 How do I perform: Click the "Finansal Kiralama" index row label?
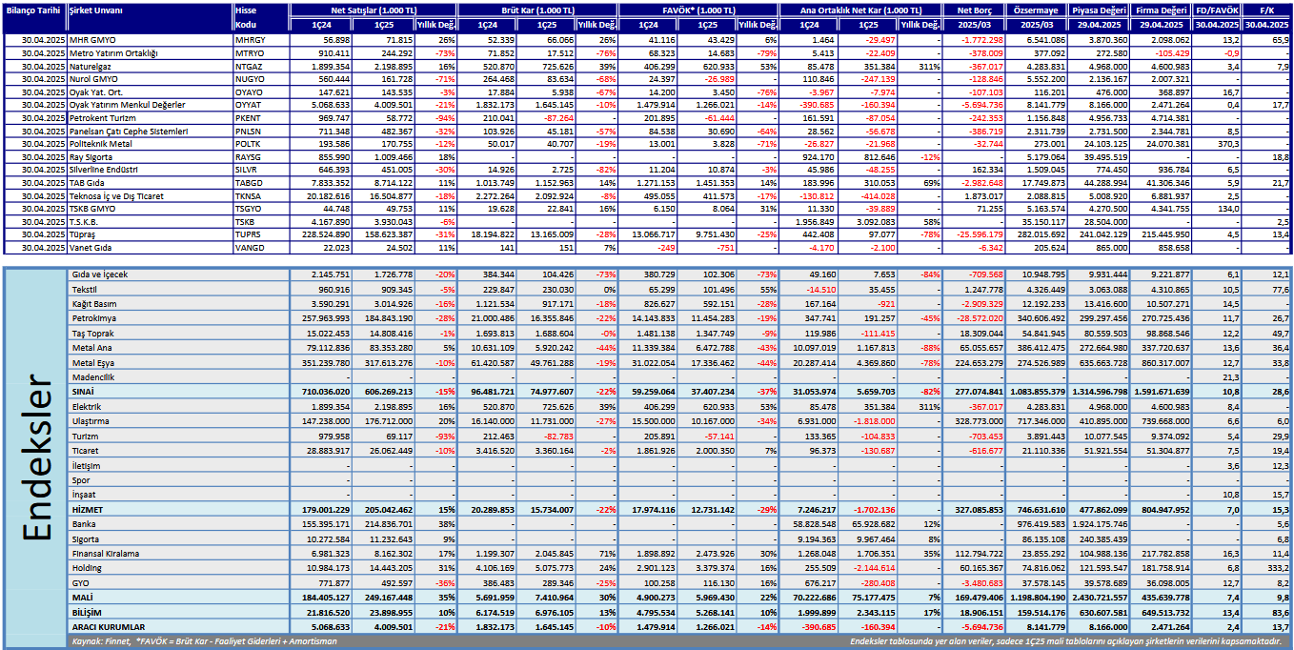click(x=106, y=553)
